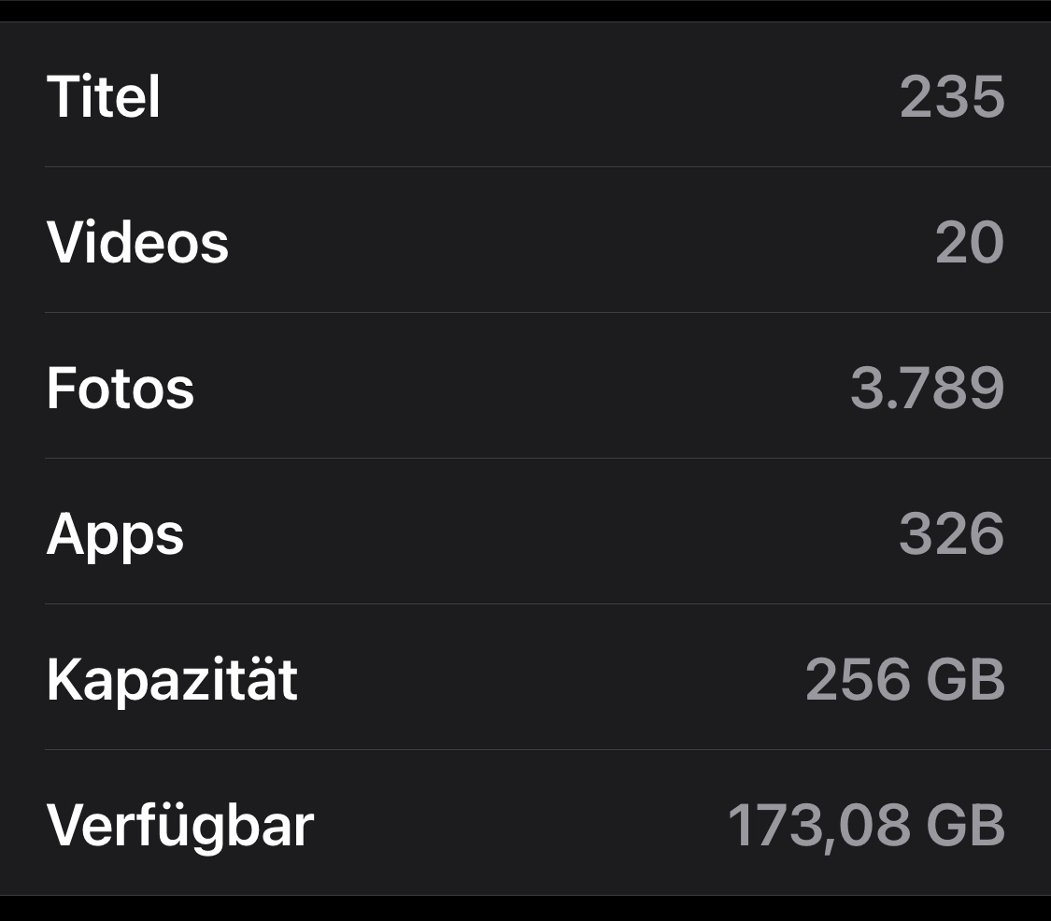Click empty space between Kapazität and 256 GB
1051x921 pixels.
click(551, 679)
